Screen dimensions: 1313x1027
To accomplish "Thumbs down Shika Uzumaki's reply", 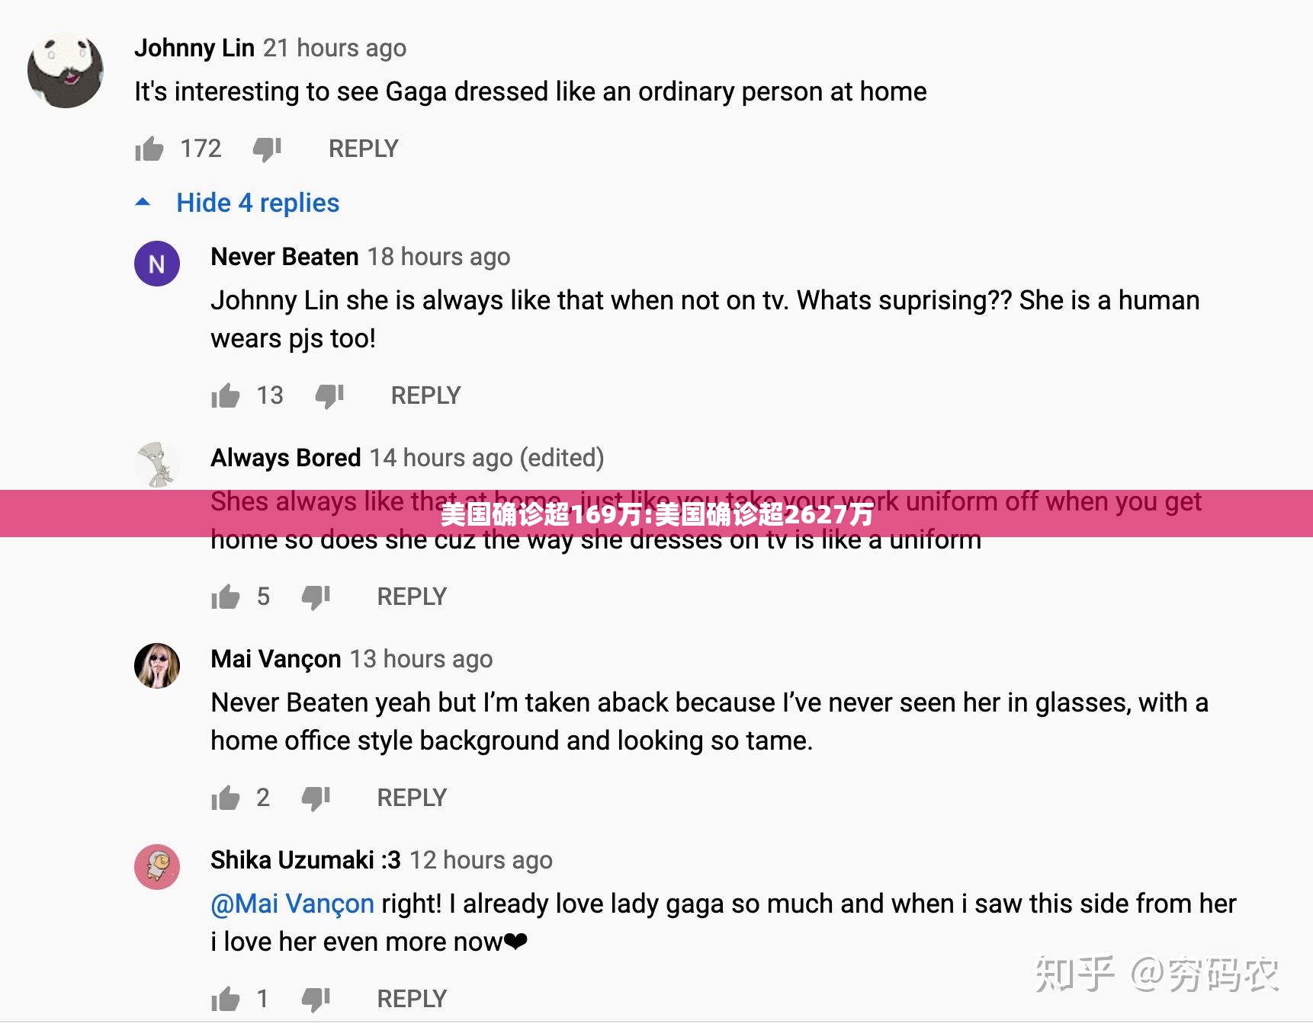I will coord(316,1000).
